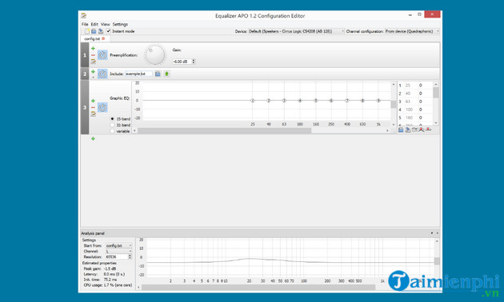The width and height of the screenshot is (504, 302).
Task: Click the Include file name field
Action: pos(138,74)
